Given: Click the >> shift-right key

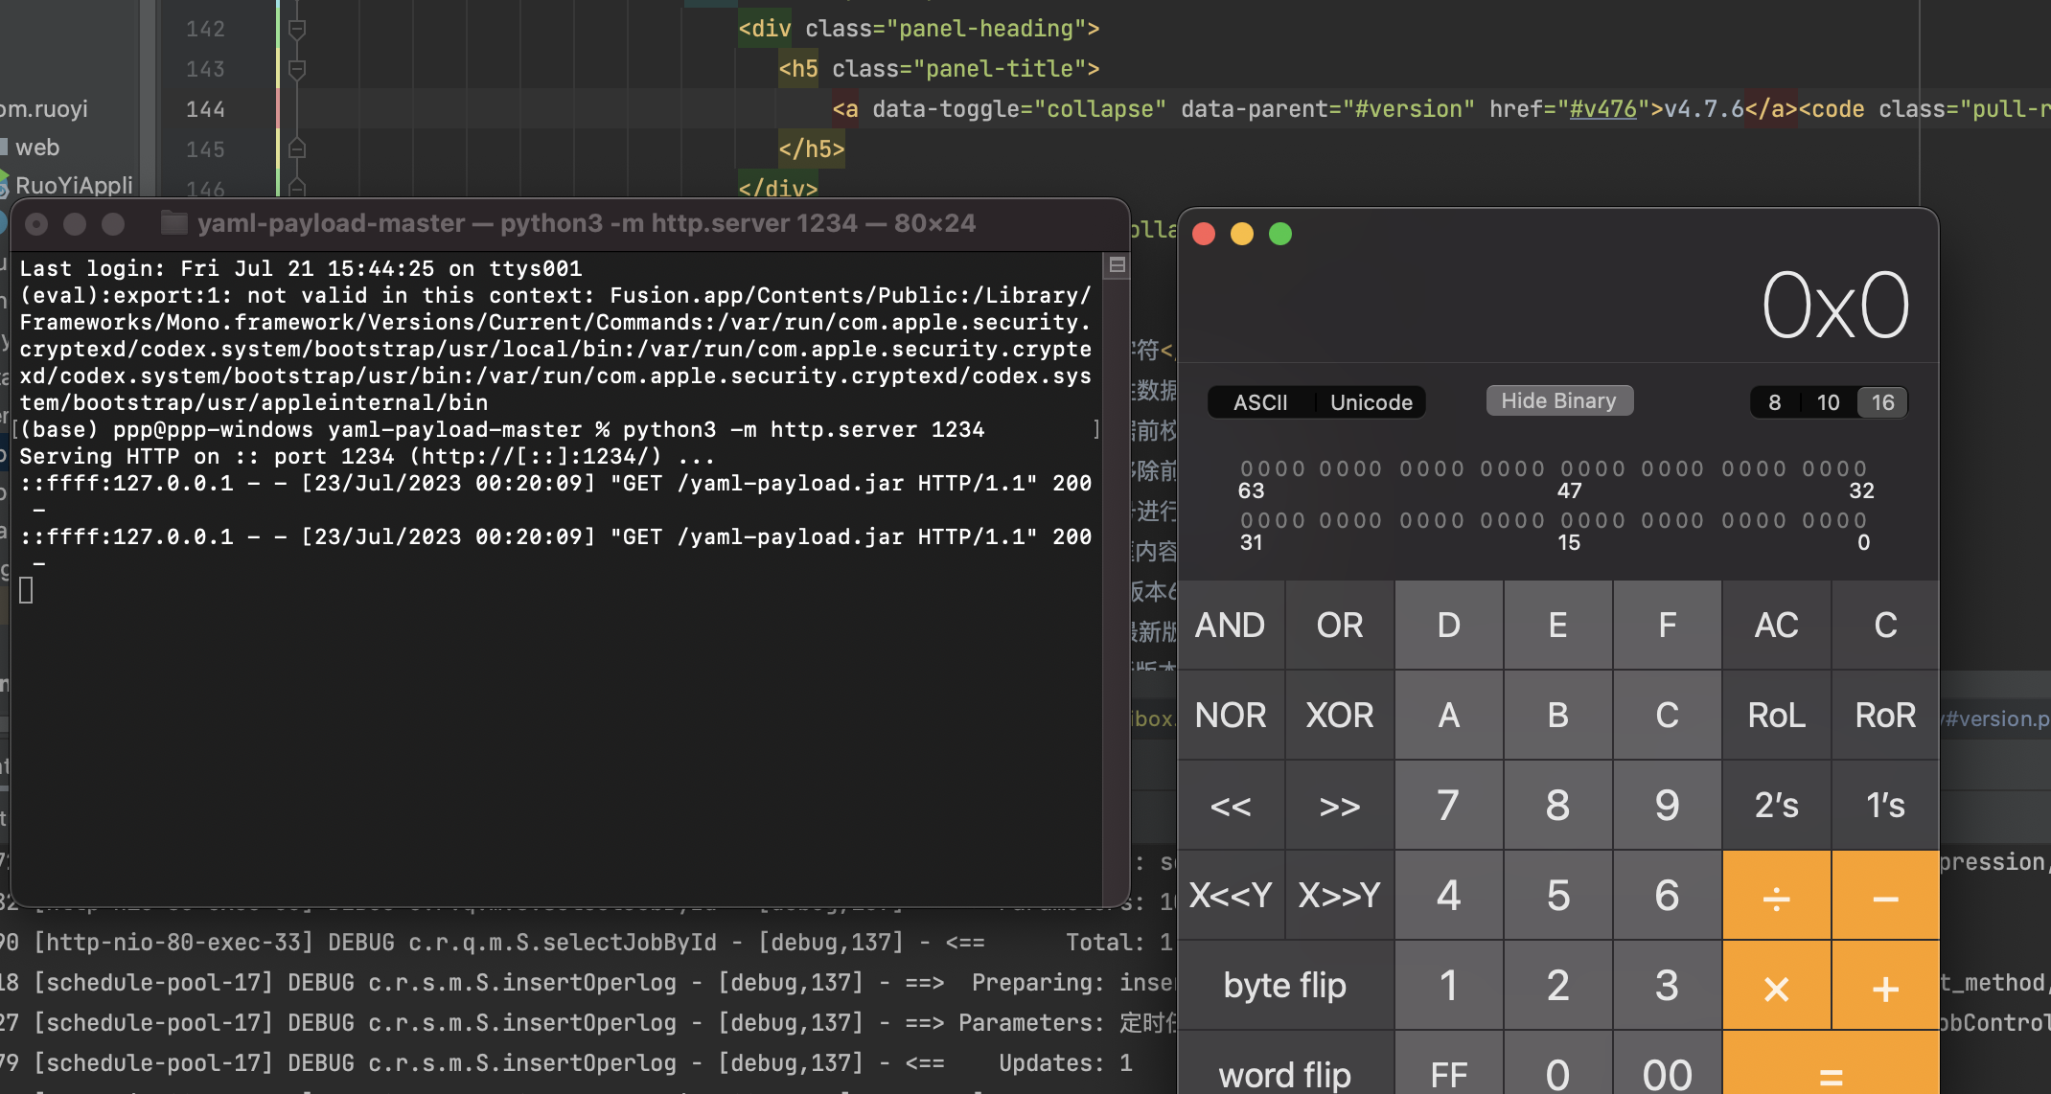Looking at the screenshot, I should pos(1340,806).
